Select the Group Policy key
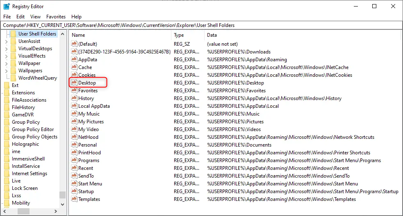This screenshot has height=216, width=403. point(26,122)
